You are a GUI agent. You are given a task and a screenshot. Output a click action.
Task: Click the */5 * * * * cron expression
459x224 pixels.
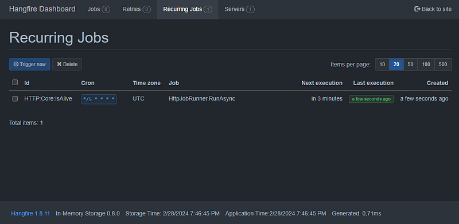(x=99, y=99)
